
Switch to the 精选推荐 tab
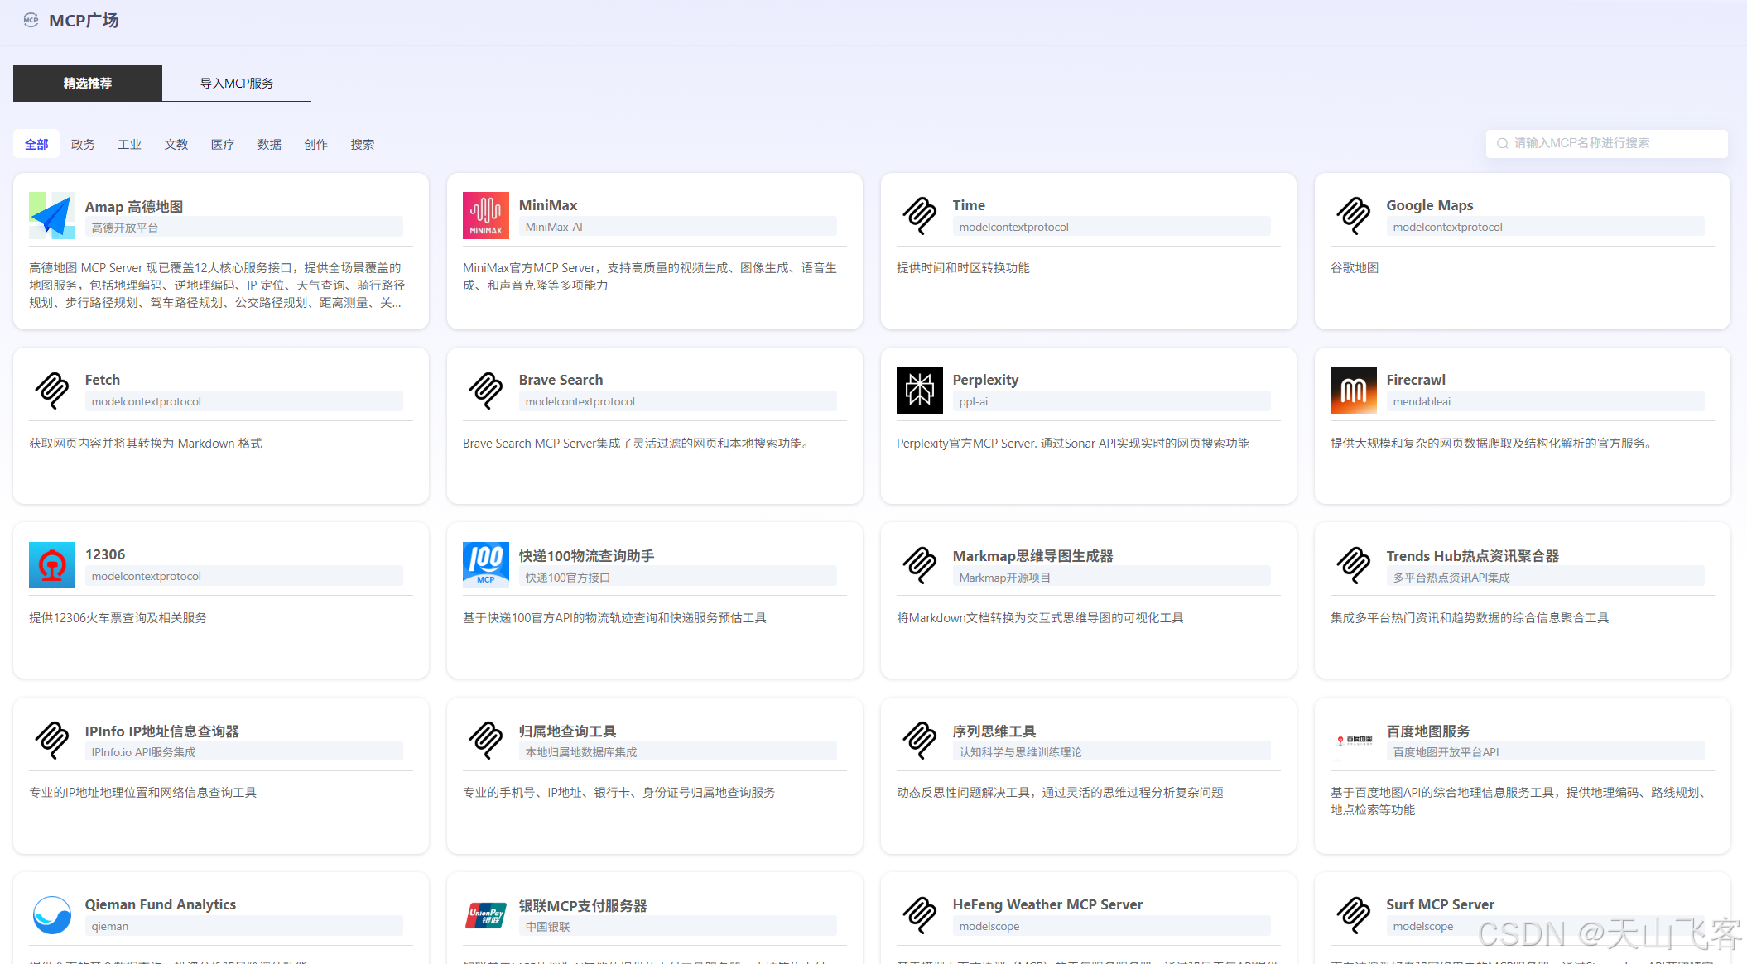pos(88,83)
